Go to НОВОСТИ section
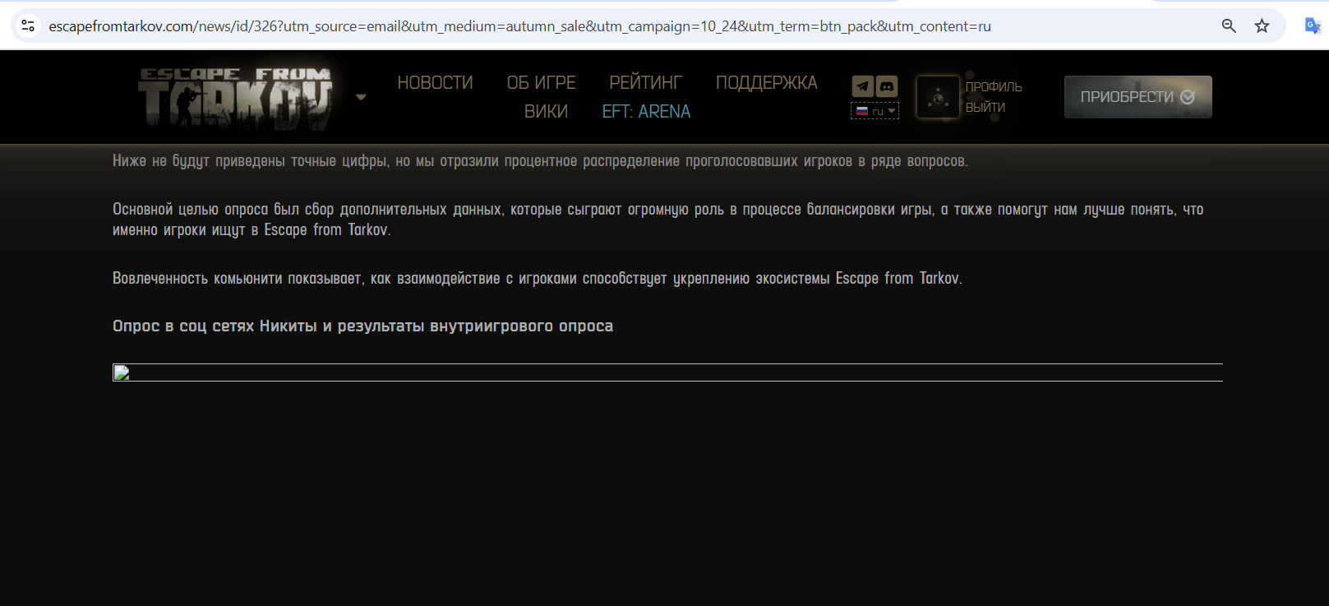The image size is (1329, 606). point(435,83)
